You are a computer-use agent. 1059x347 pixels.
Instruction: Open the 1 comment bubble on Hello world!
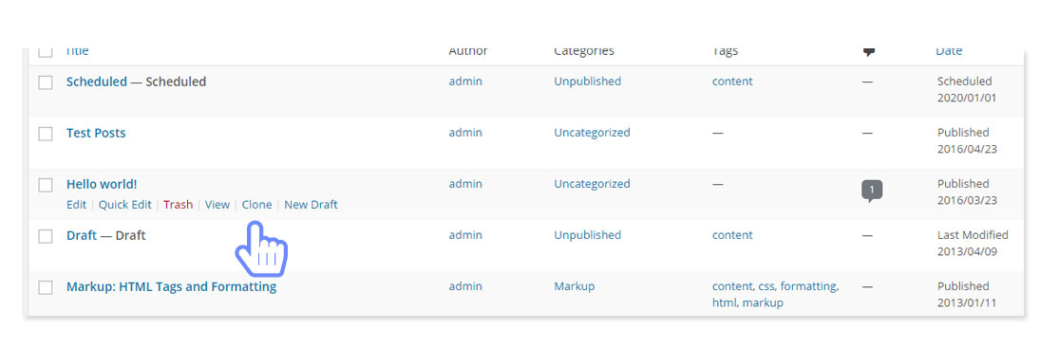click(871, 191)
